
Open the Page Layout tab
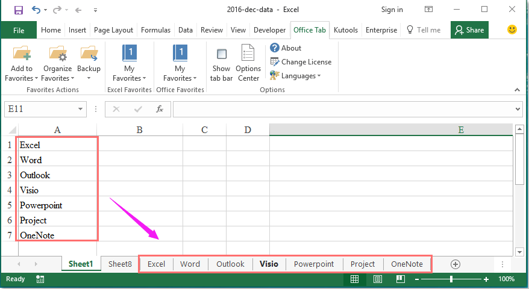(113, 30)
